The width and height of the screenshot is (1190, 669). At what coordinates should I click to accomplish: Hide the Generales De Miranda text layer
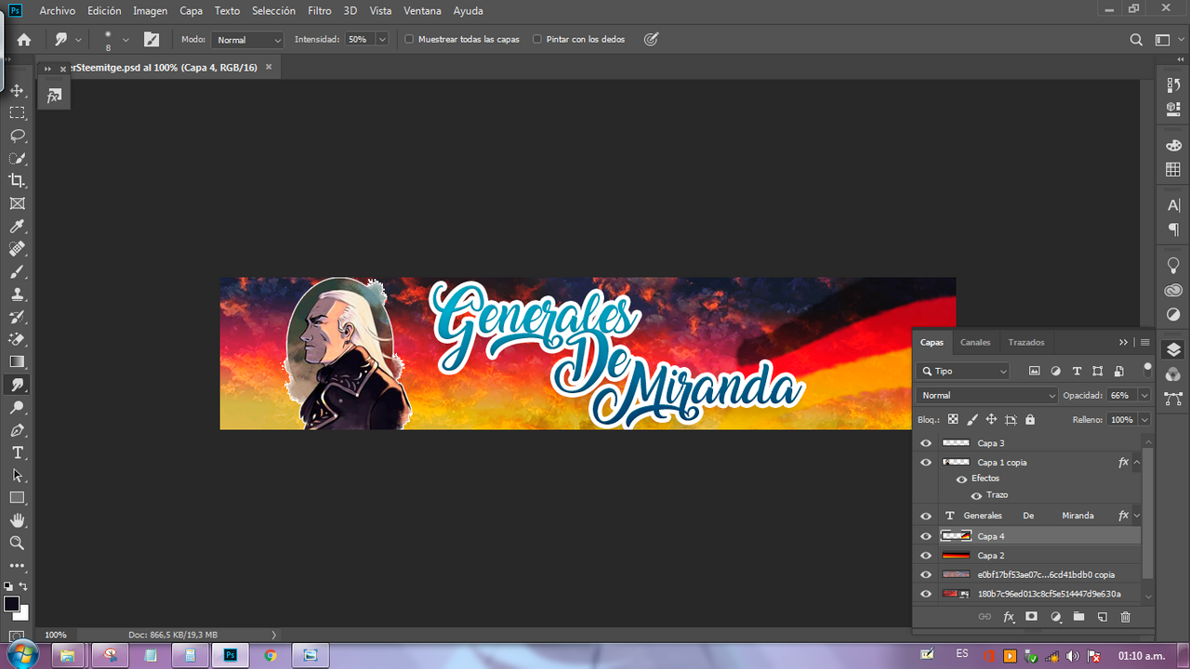coord(926,516)
